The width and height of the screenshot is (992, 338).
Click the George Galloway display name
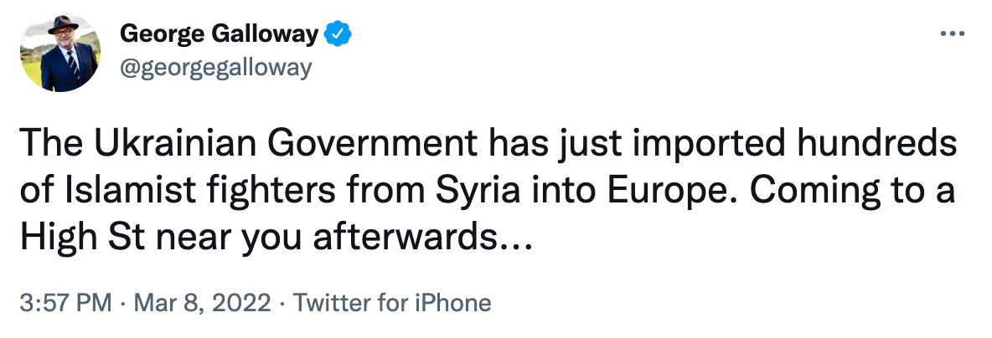220,34
